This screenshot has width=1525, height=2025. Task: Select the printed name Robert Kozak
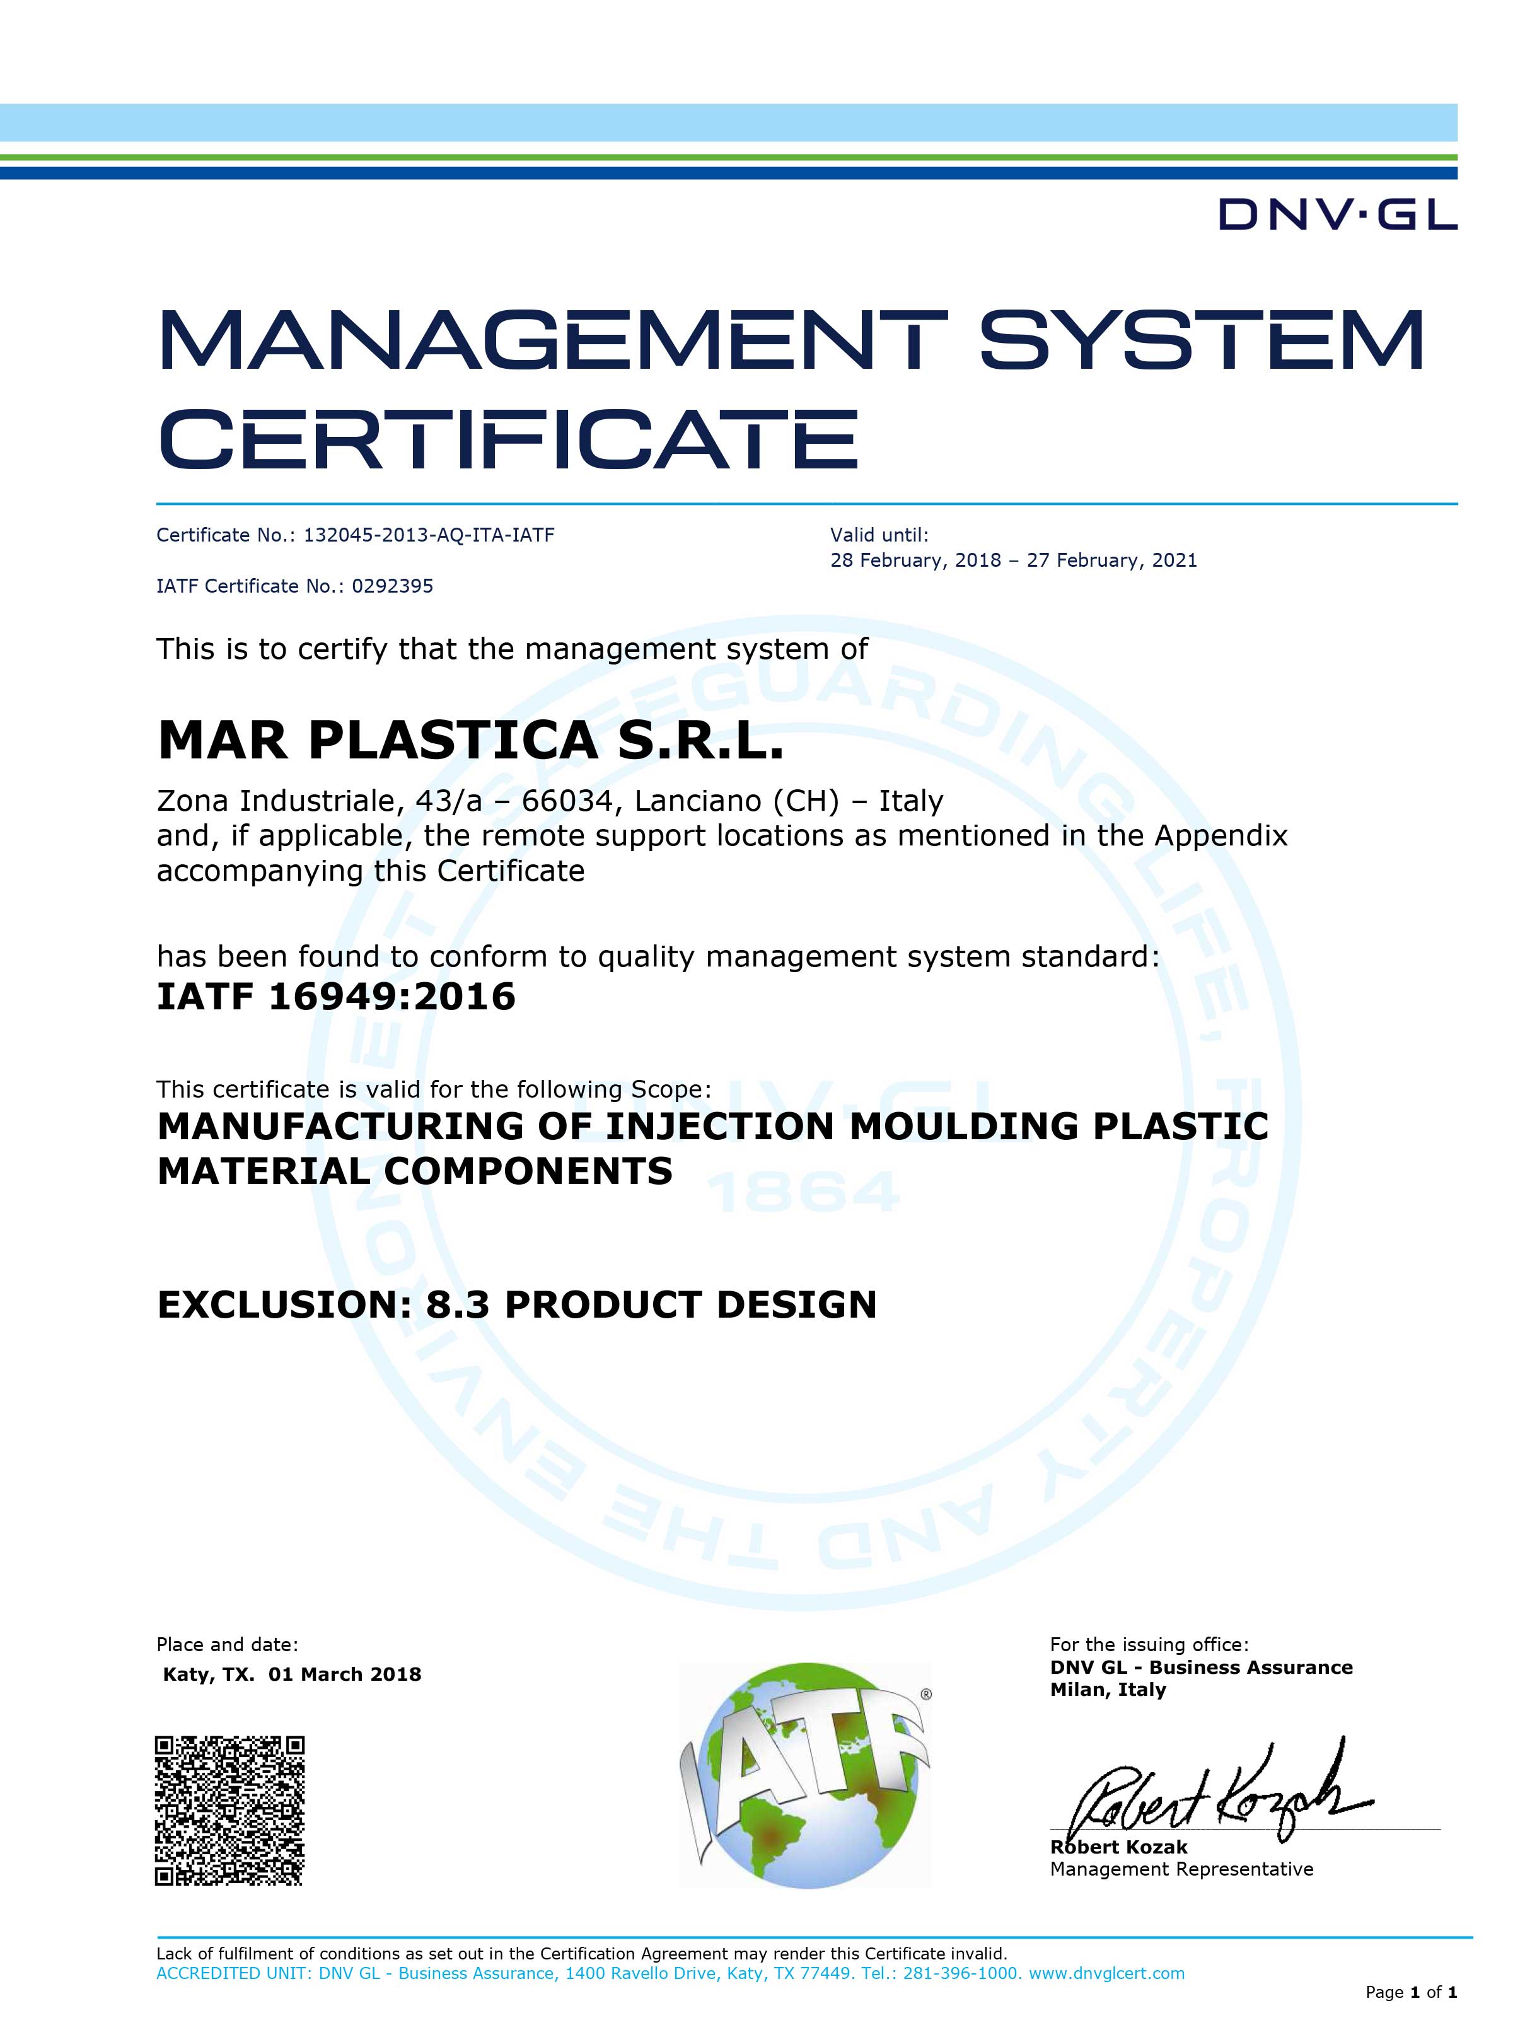point(1118,1847)
